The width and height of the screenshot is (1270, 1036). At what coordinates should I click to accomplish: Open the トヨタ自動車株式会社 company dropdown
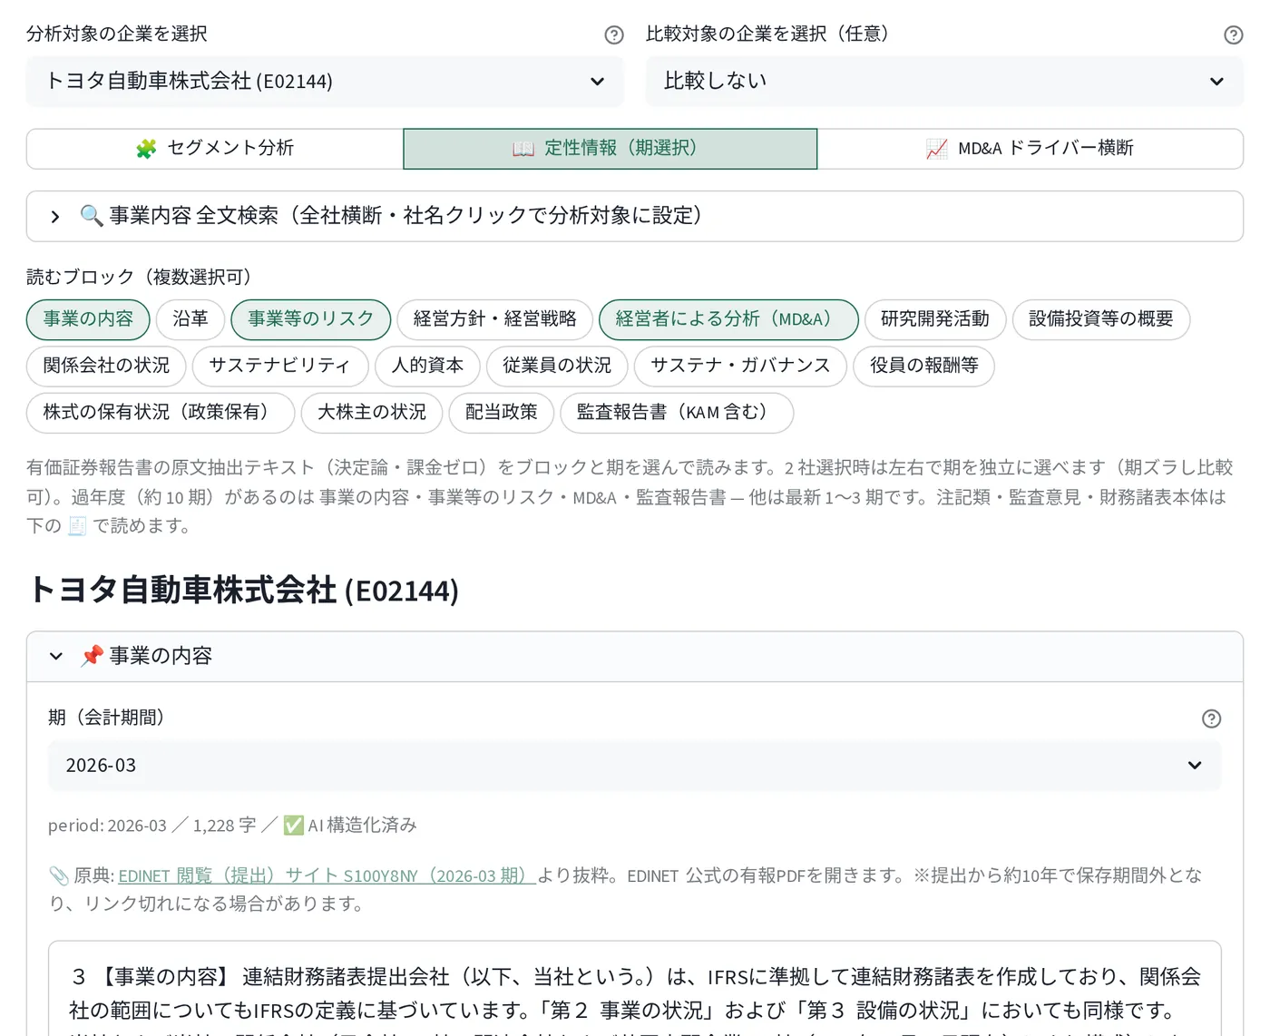click(x=325, y=82)
